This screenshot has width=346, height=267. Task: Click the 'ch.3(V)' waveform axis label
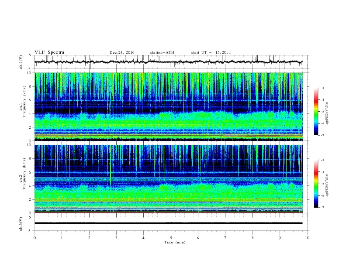pyautogui.click(x=21, y=224)
